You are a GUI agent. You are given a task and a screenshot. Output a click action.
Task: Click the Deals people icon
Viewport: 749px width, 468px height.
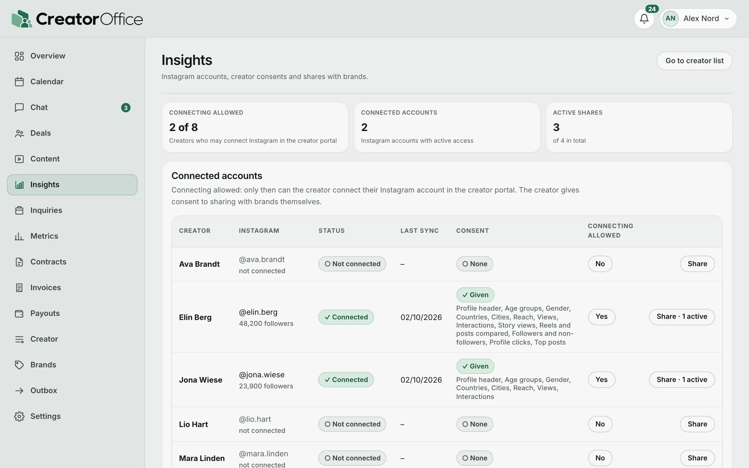(19, 133)
